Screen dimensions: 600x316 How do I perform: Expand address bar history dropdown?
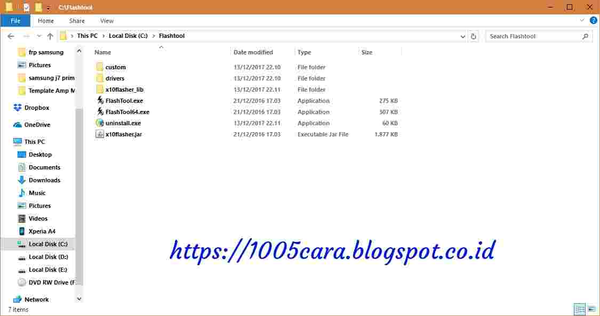point(462,36)
